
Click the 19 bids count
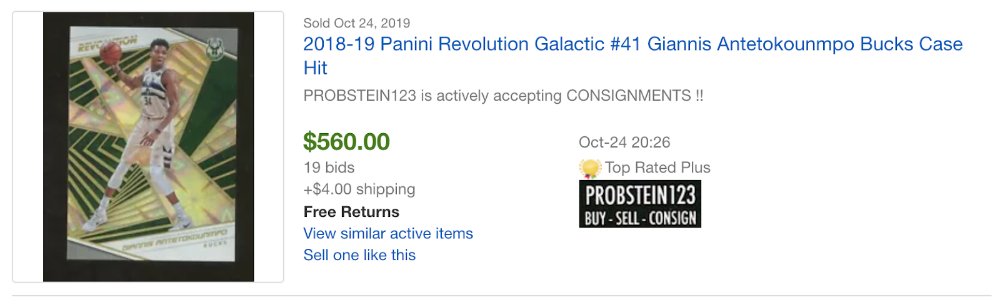[x=329, y=168]
